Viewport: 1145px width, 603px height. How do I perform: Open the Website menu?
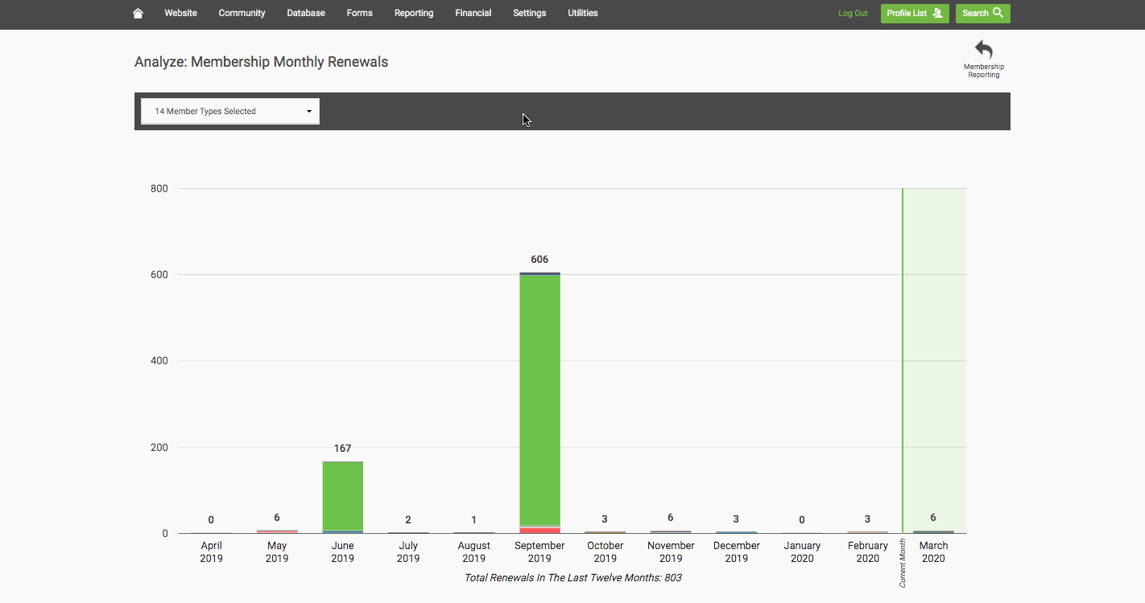click(x=180, y=14)
